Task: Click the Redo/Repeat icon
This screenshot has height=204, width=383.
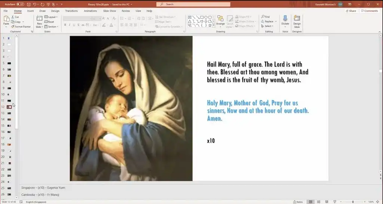Action: point(43,4)
